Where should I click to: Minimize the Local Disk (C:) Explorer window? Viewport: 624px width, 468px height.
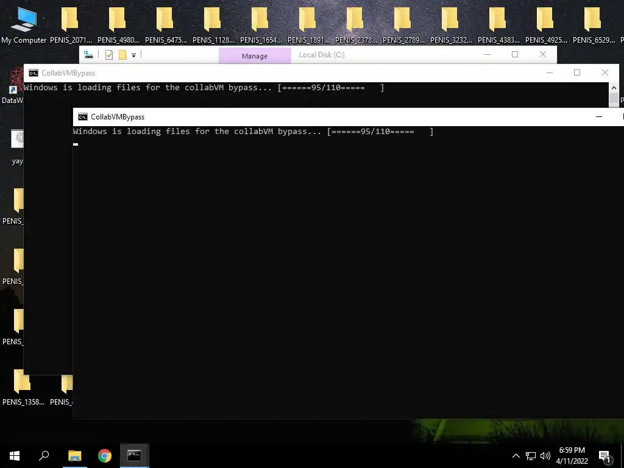pos(487,54)
